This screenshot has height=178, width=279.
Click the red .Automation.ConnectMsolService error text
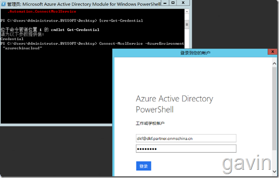(42, 12)
